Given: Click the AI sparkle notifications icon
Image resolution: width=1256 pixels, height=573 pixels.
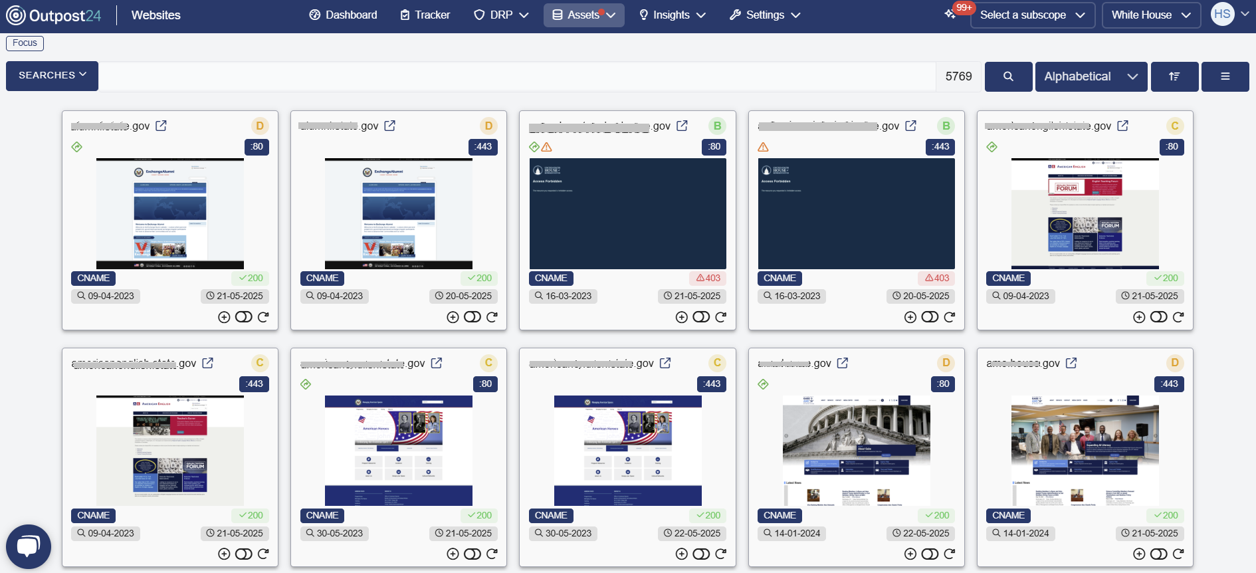Looking at the screenshot, I should 950,15.
